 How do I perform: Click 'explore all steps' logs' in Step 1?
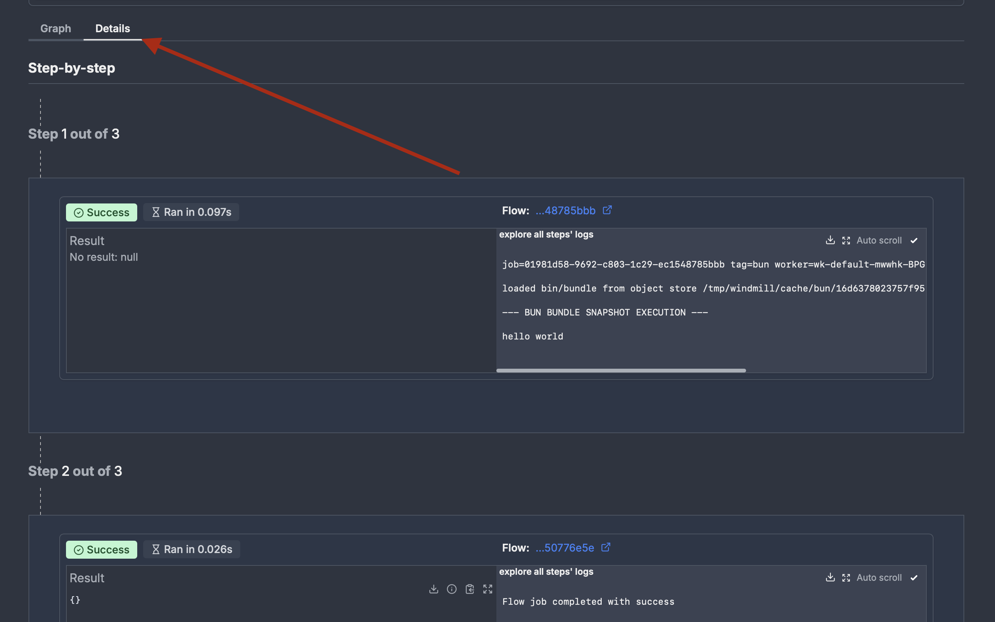pos(546,235)
